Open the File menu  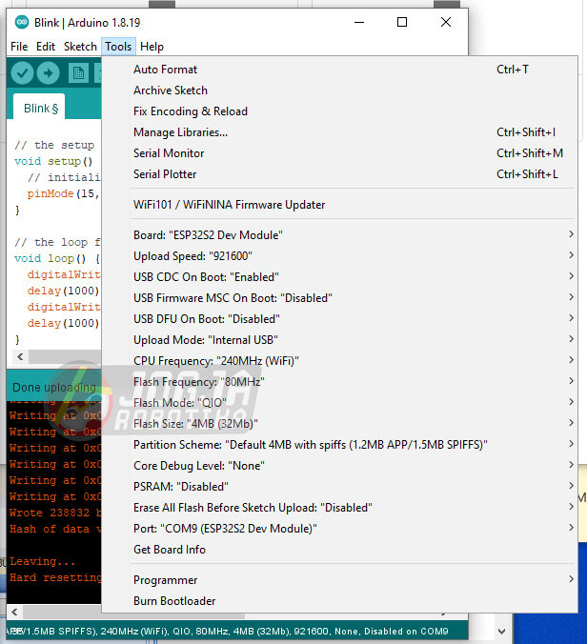pyautogui.click(x=19, y=47)
